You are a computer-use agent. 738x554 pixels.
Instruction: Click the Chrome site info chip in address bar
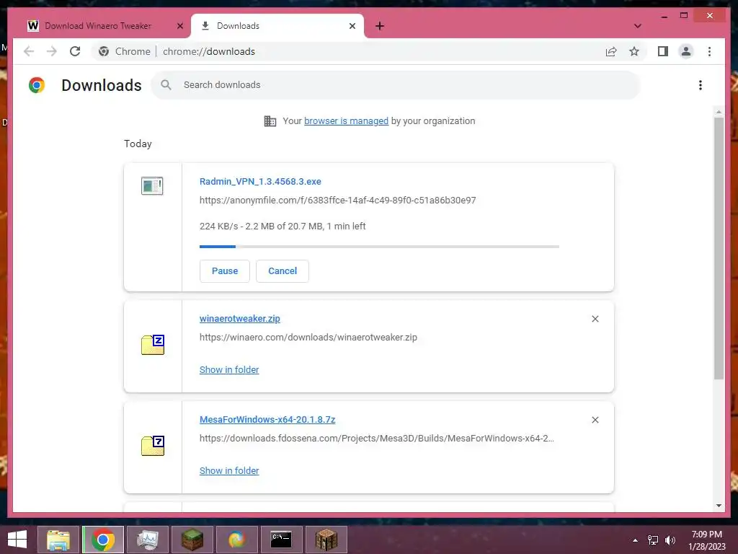tap(124, 51)
